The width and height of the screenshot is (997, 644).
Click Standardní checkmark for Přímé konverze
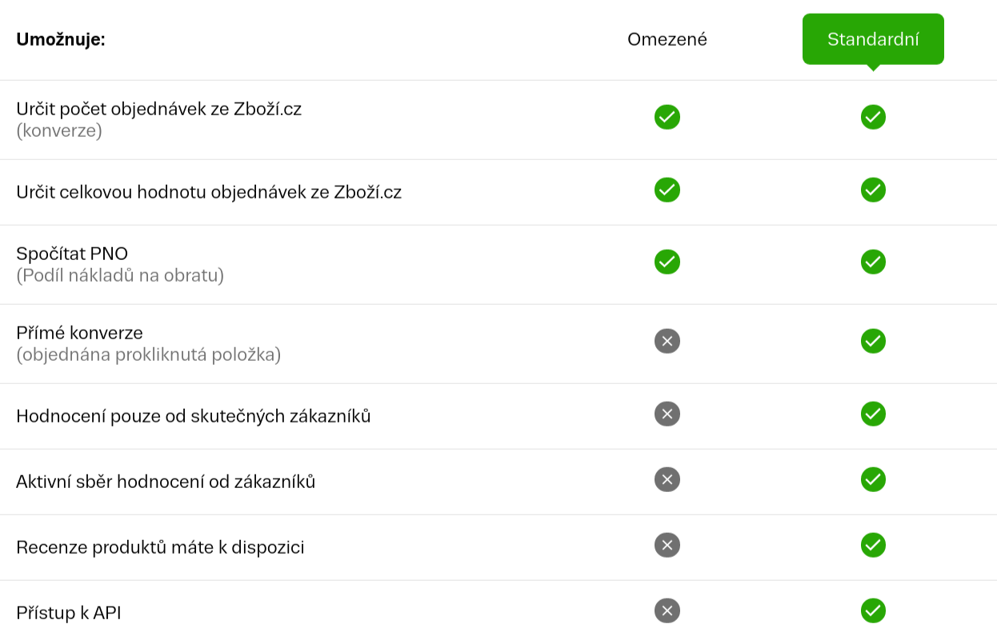pyautogui.click(x=873, y=341)
